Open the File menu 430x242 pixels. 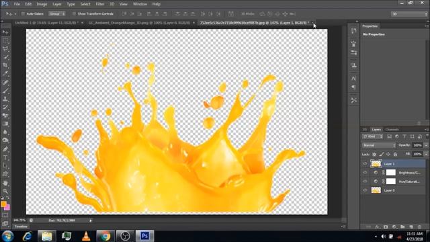(17, 4)
